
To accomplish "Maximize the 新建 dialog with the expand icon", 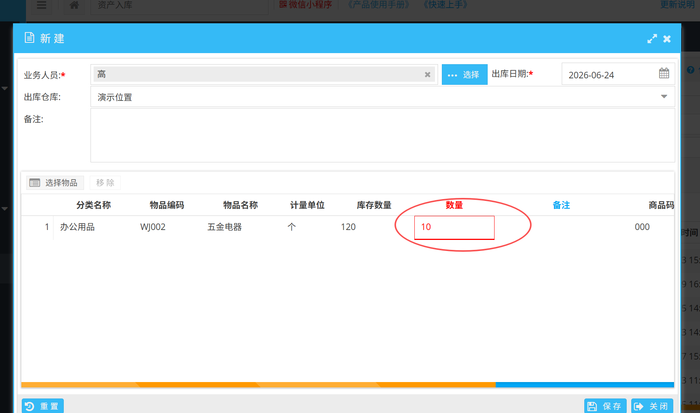I will click(x=652, y=39).
